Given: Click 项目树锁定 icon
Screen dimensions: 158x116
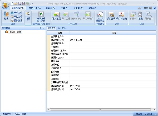Looking at the screenshot, I should [x=121, y=16].
